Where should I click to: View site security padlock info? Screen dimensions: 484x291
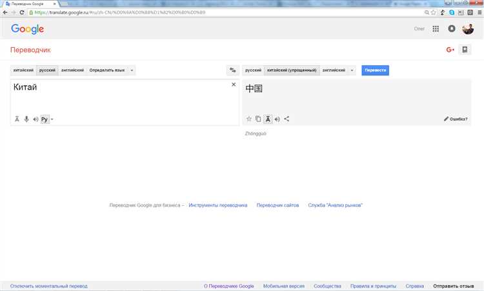(x=31, y=12)
